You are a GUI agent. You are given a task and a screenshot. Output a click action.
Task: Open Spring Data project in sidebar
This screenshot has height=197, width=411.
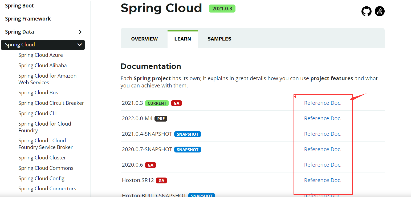click(x=19, y=32)
